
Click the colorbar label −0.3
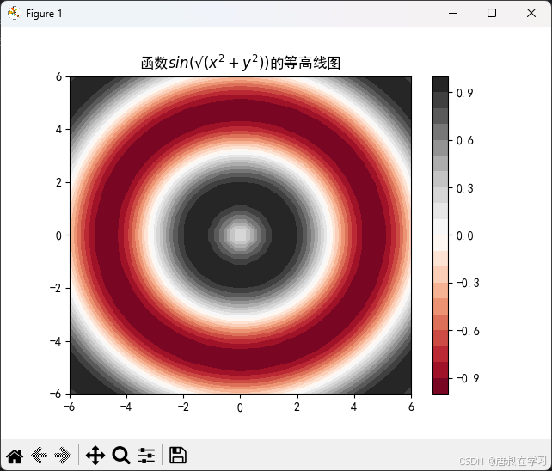[x=468, y=283]
